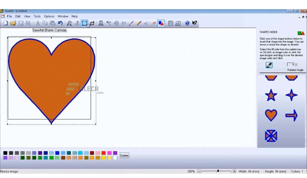This screenshot has height=178, width=307.
Task: Click the Rotation Angle spinner arrows
Action: point(296,64)
